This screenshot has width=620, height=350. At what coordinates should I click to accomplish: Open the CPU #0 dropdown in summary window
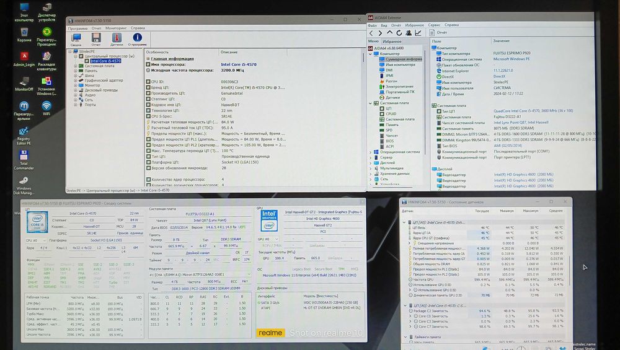pos(36,240)
